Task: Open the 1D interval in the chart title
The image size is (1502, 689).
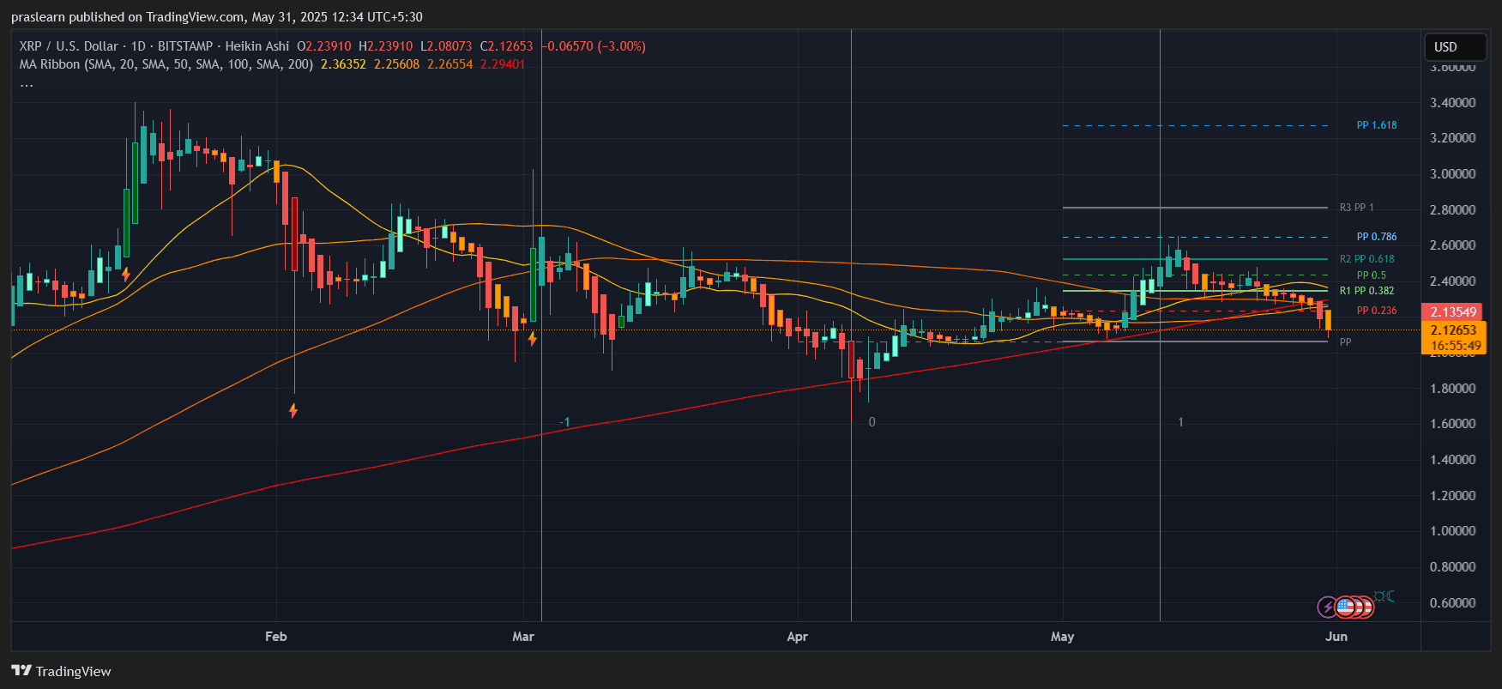Action: [x=138, y=46]
